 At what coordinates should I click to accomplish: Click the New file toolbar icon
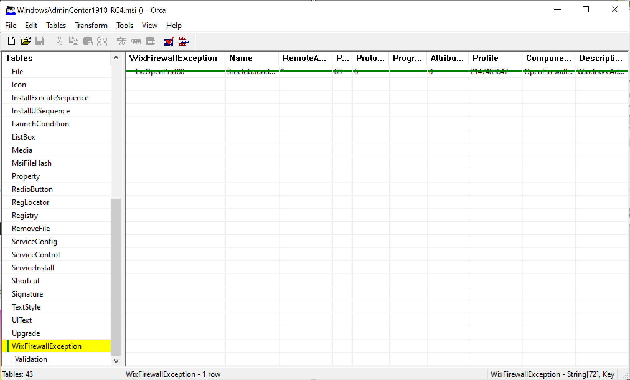point(12,41)
